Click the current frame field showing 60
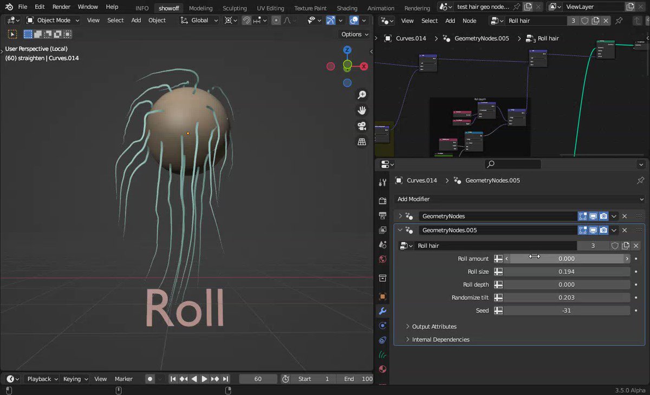The image size is (650, 395). coord(258,379)
